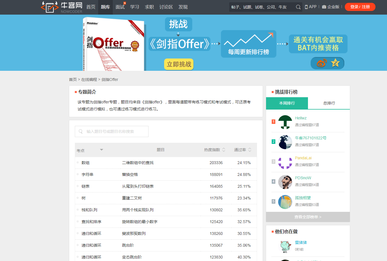Open 发现 in top navigation
The height and width of the screenshot is (261, 387).
coord(183,7)
